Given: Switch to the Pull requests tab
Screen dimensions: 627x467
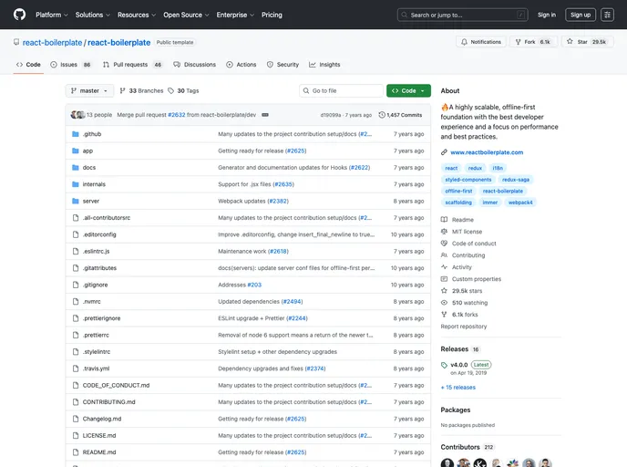Looking at the screenshot, I should click(132, 65).
